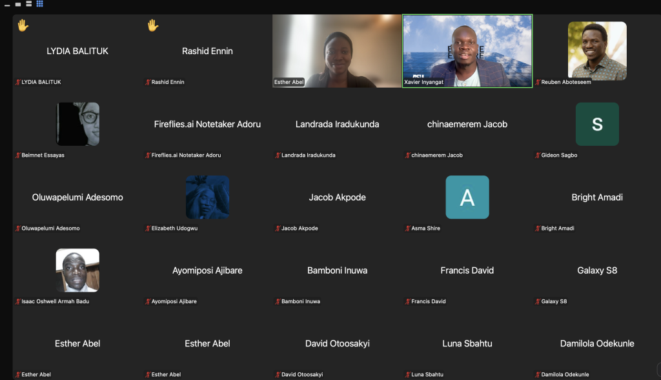Click Asma Shire's muted mic indicator
661x380 pixels.
point(408,228)
